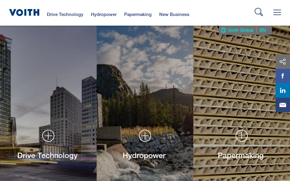Open the hamburger menu icon

click(x=277, y=12)
